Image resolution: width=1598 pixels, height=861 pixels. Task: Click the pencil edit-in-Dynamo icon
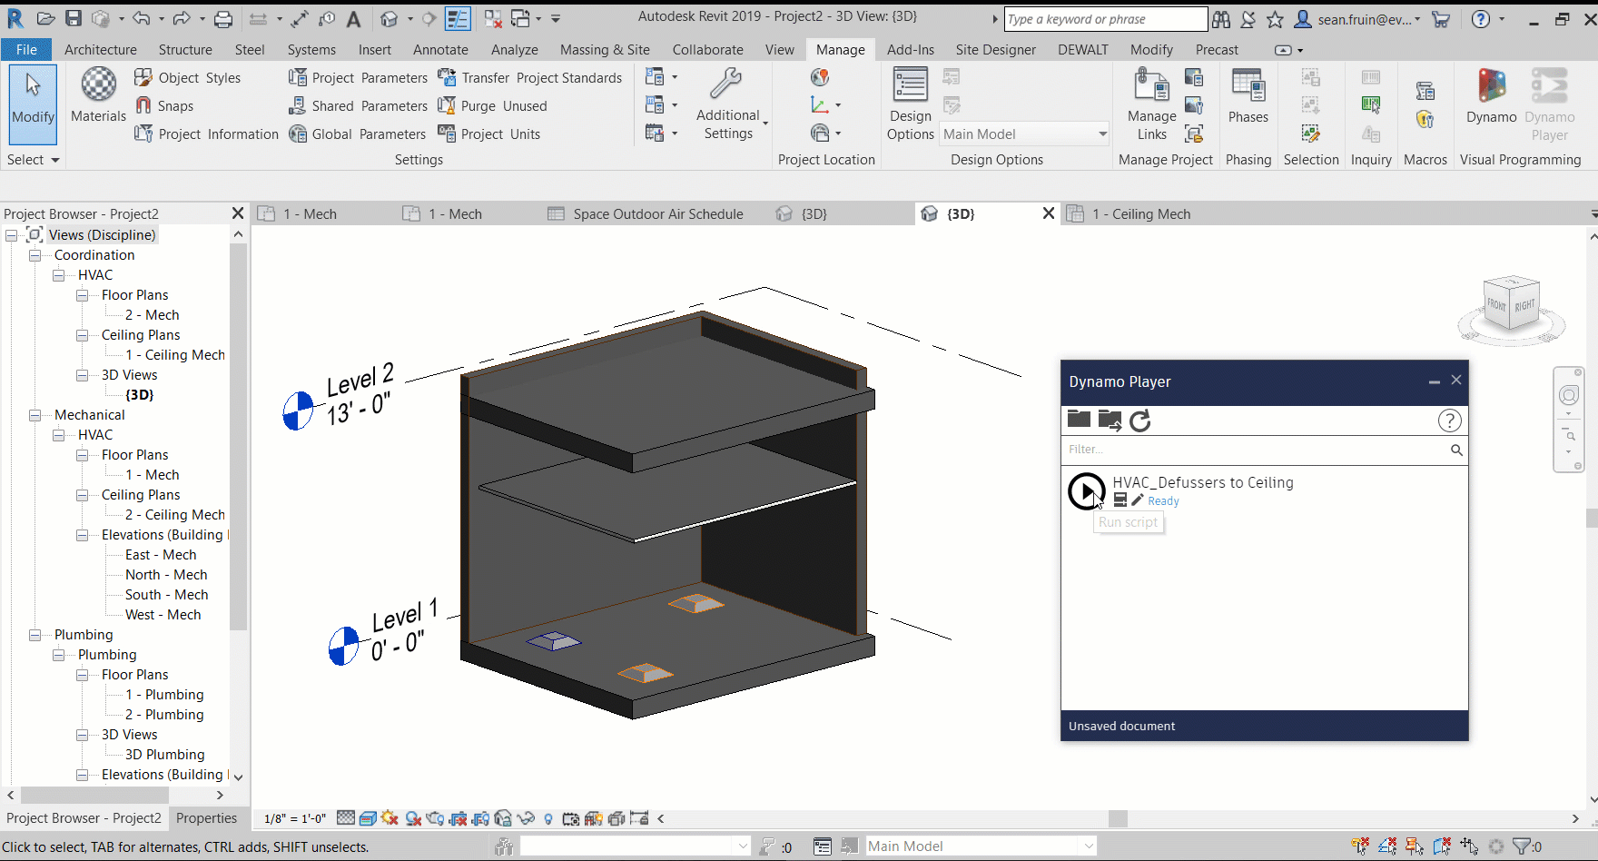coord(1137,500)
